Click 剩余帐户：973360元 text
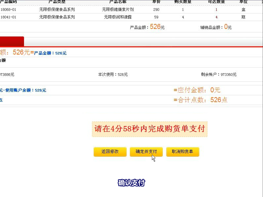The height and width of the screenshot is (197, 263). (219, 75)
